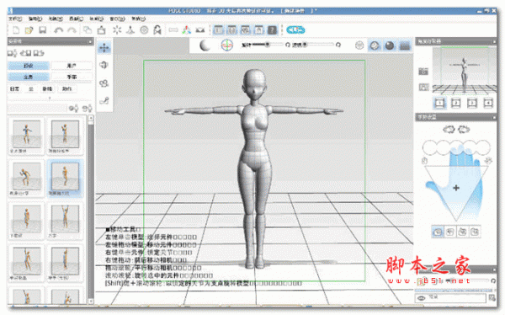Viewport: 505px width, 315px height.
Task: Click the Paste icon beside Copy
Action: click(102, 30)
